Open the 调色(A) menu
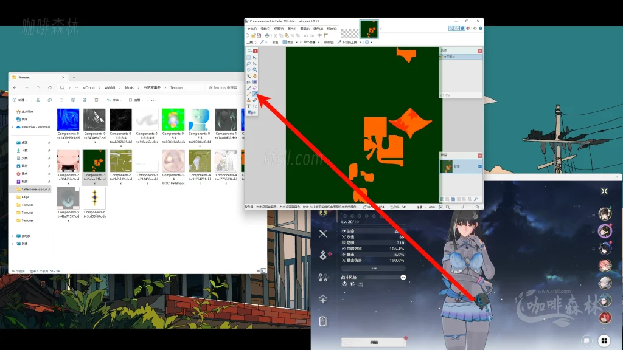Image resolution: width=623 pixels, height=350 pixels. coord(318,29)
